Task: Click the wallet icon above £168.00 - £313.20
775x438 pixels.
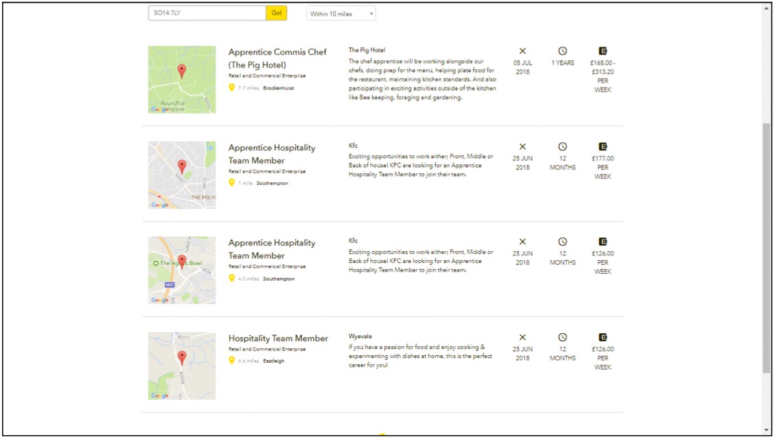Action: point(603,51)
